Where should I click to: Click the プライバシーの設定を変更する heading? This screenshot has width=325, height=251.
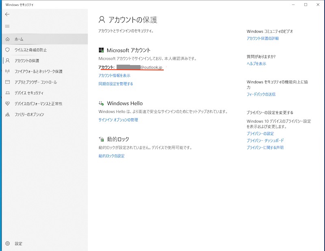point(270,113)
